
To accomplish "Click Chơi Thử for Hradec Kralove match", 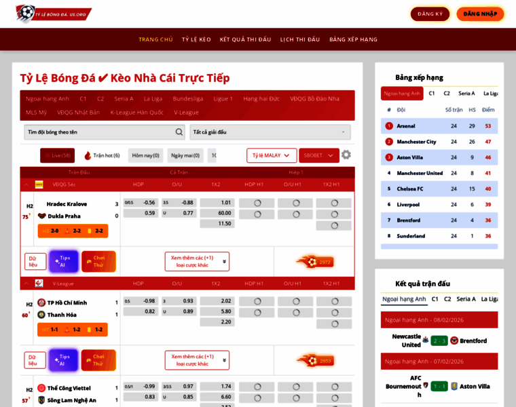I will pyautogui.click(x=98, y=261).
